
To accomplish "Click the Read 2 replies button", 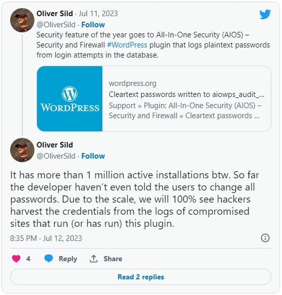I will (141, 277).
